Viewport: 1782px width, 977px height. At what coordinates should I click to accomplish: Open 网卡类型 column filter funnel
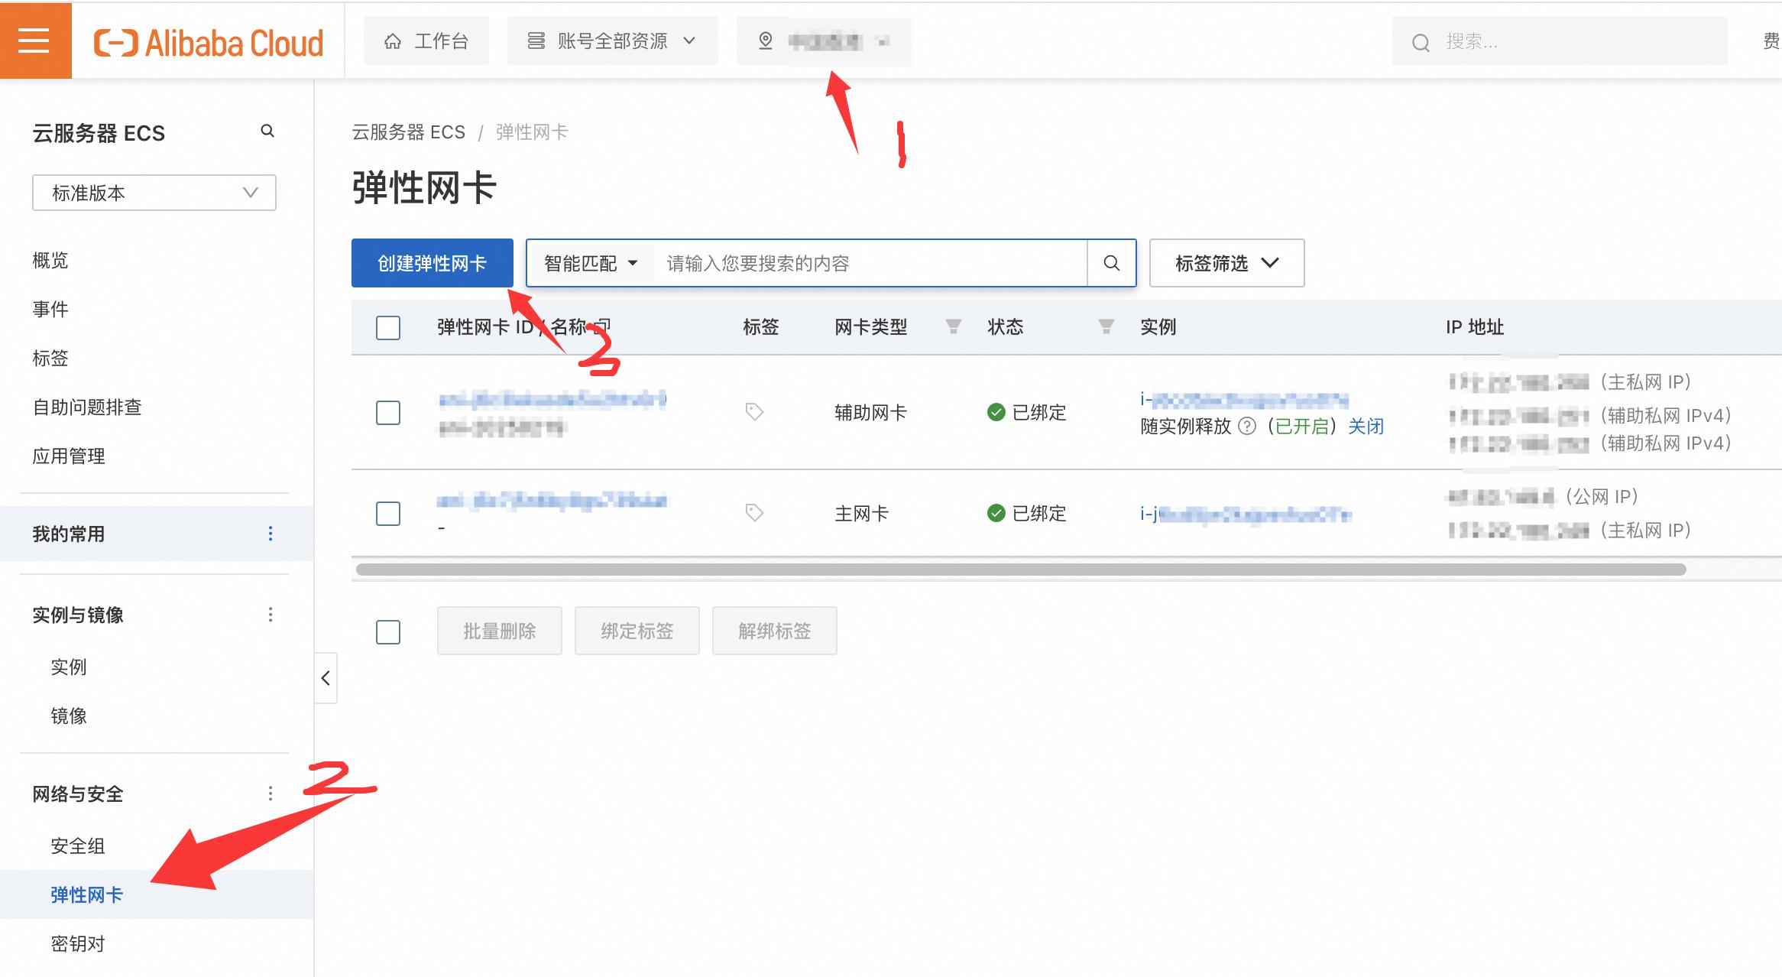pyautogui.click(x=953, y=327)
